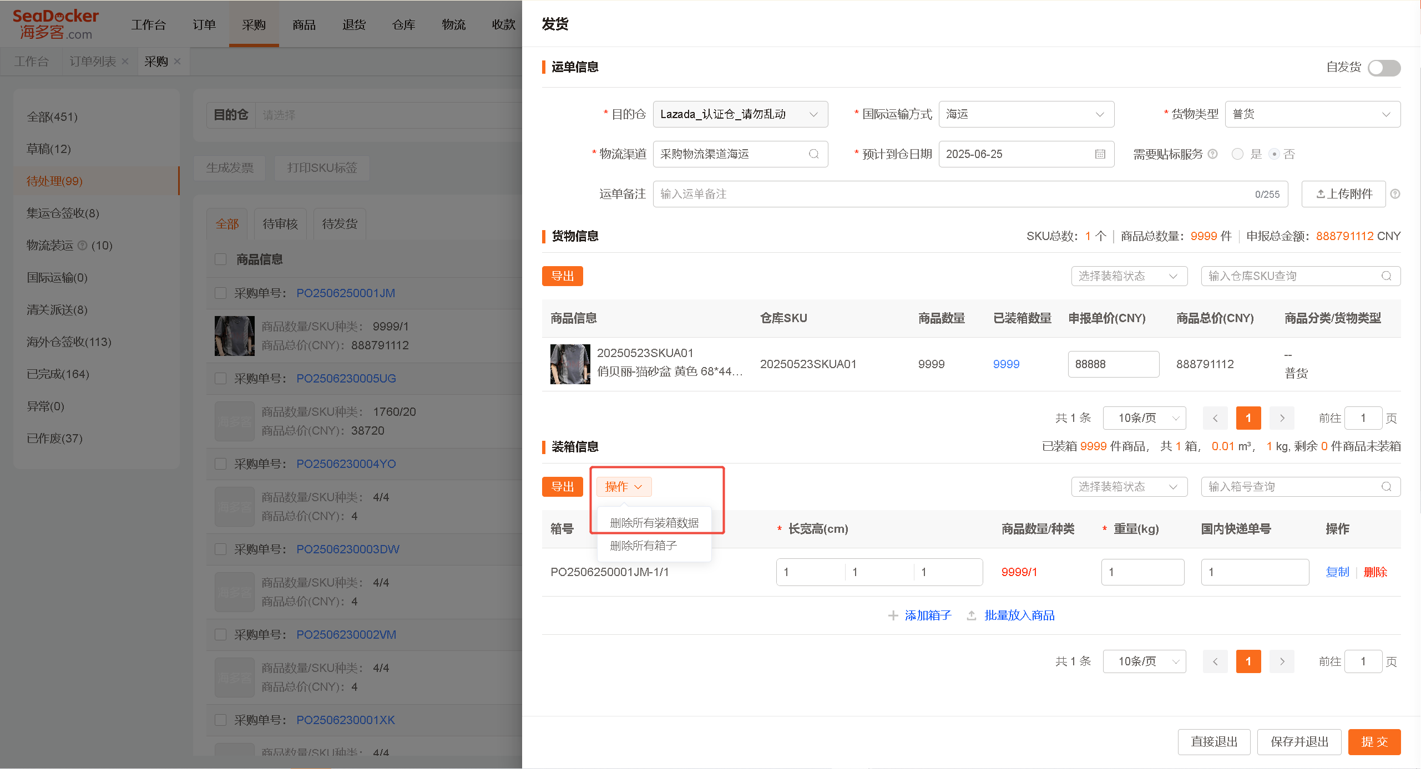Open the 订单 top menu
The image size is (1421, 769).
point(204,24)
